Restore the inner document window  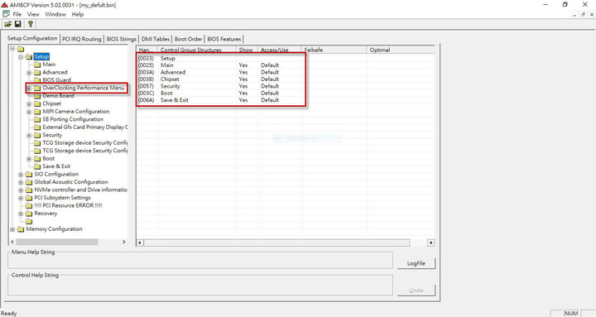[583, 14]
